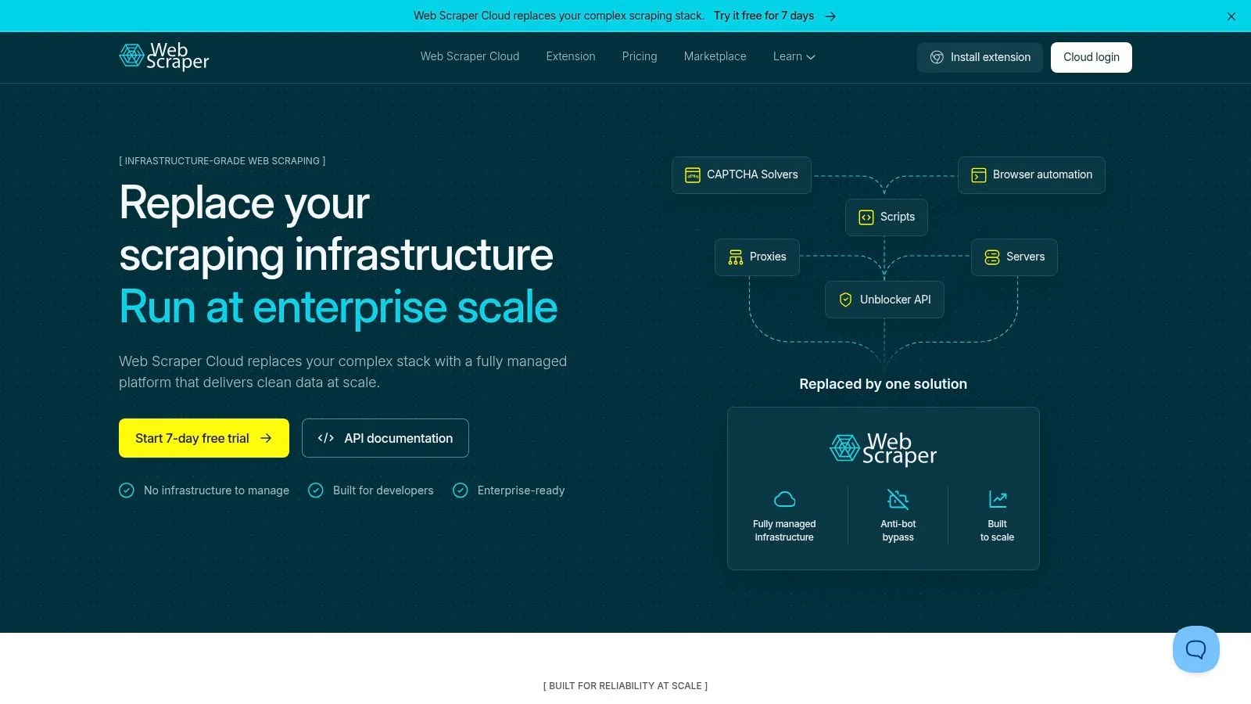
Task: Visit the Marketplace page
Action: pos(715,56)
